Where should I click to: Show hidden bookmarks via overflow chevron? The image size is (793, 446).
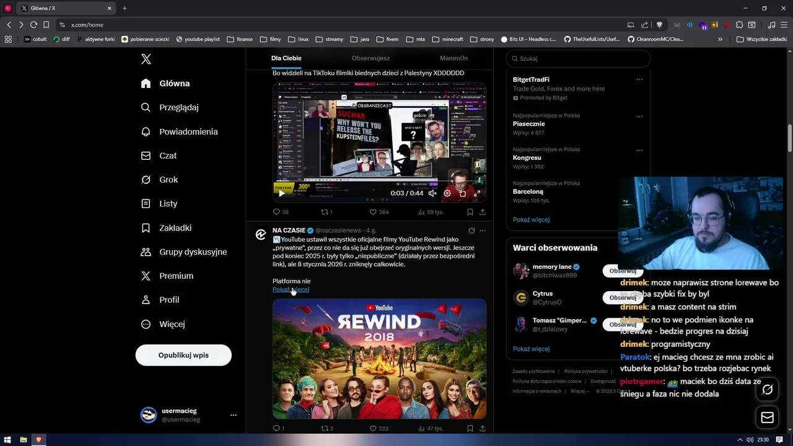pos(720,39)
